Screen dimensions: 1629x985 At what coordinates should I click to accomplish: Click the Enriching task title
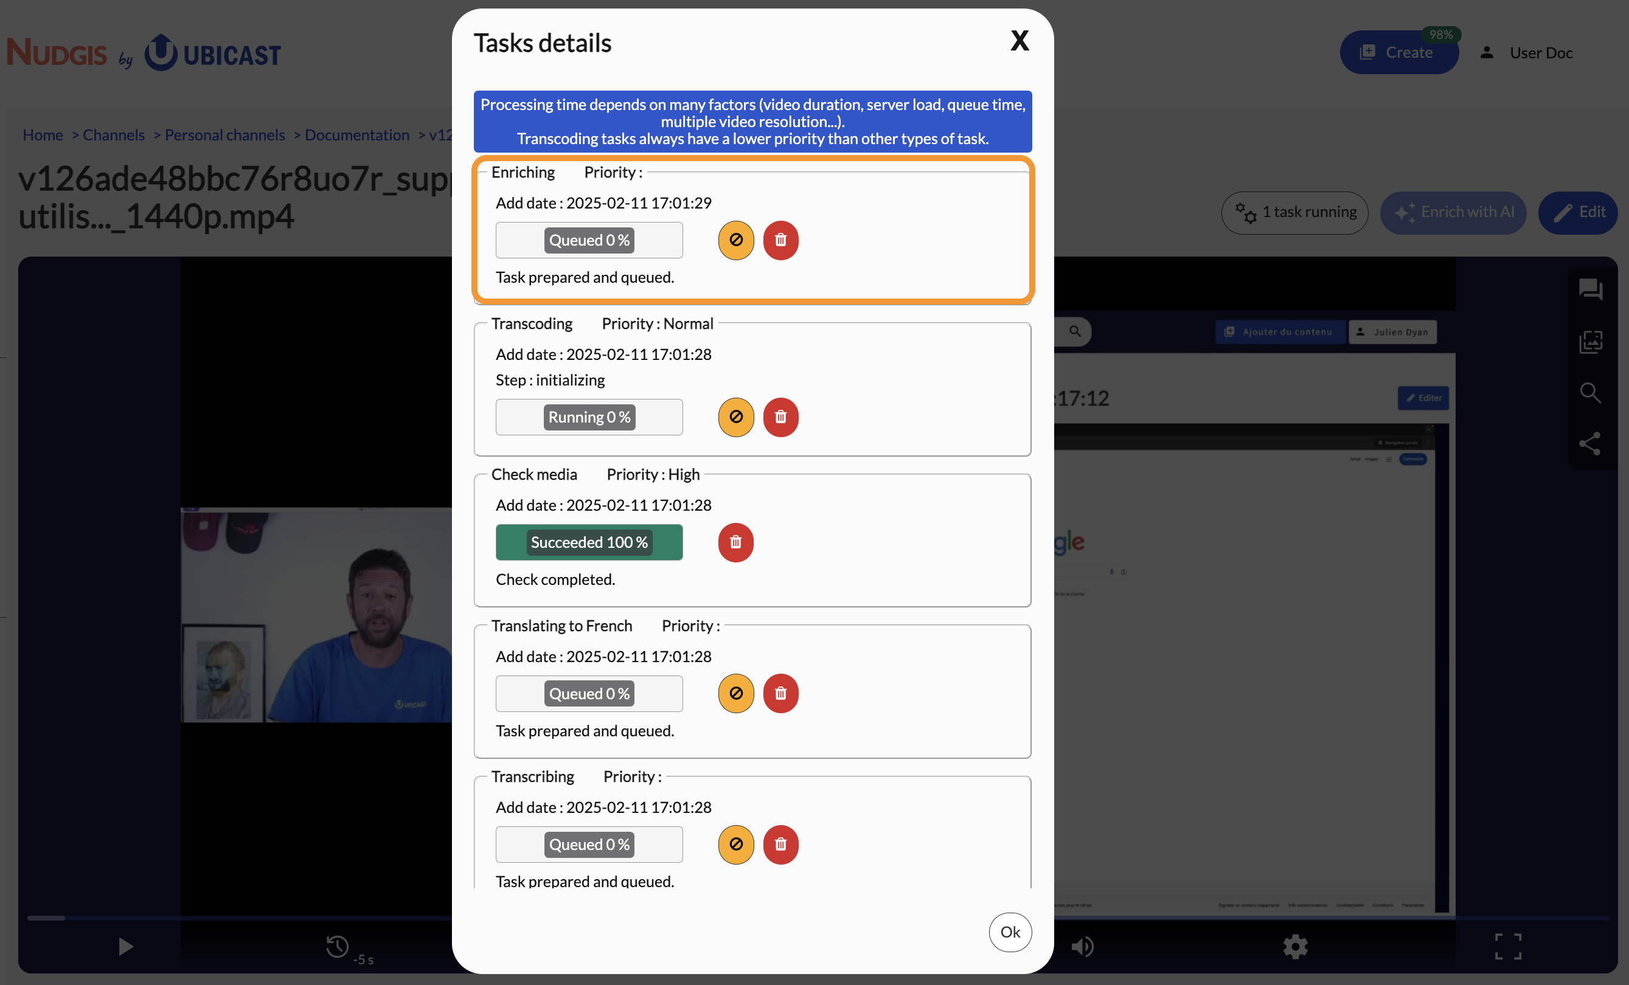(x=523, y=171)
